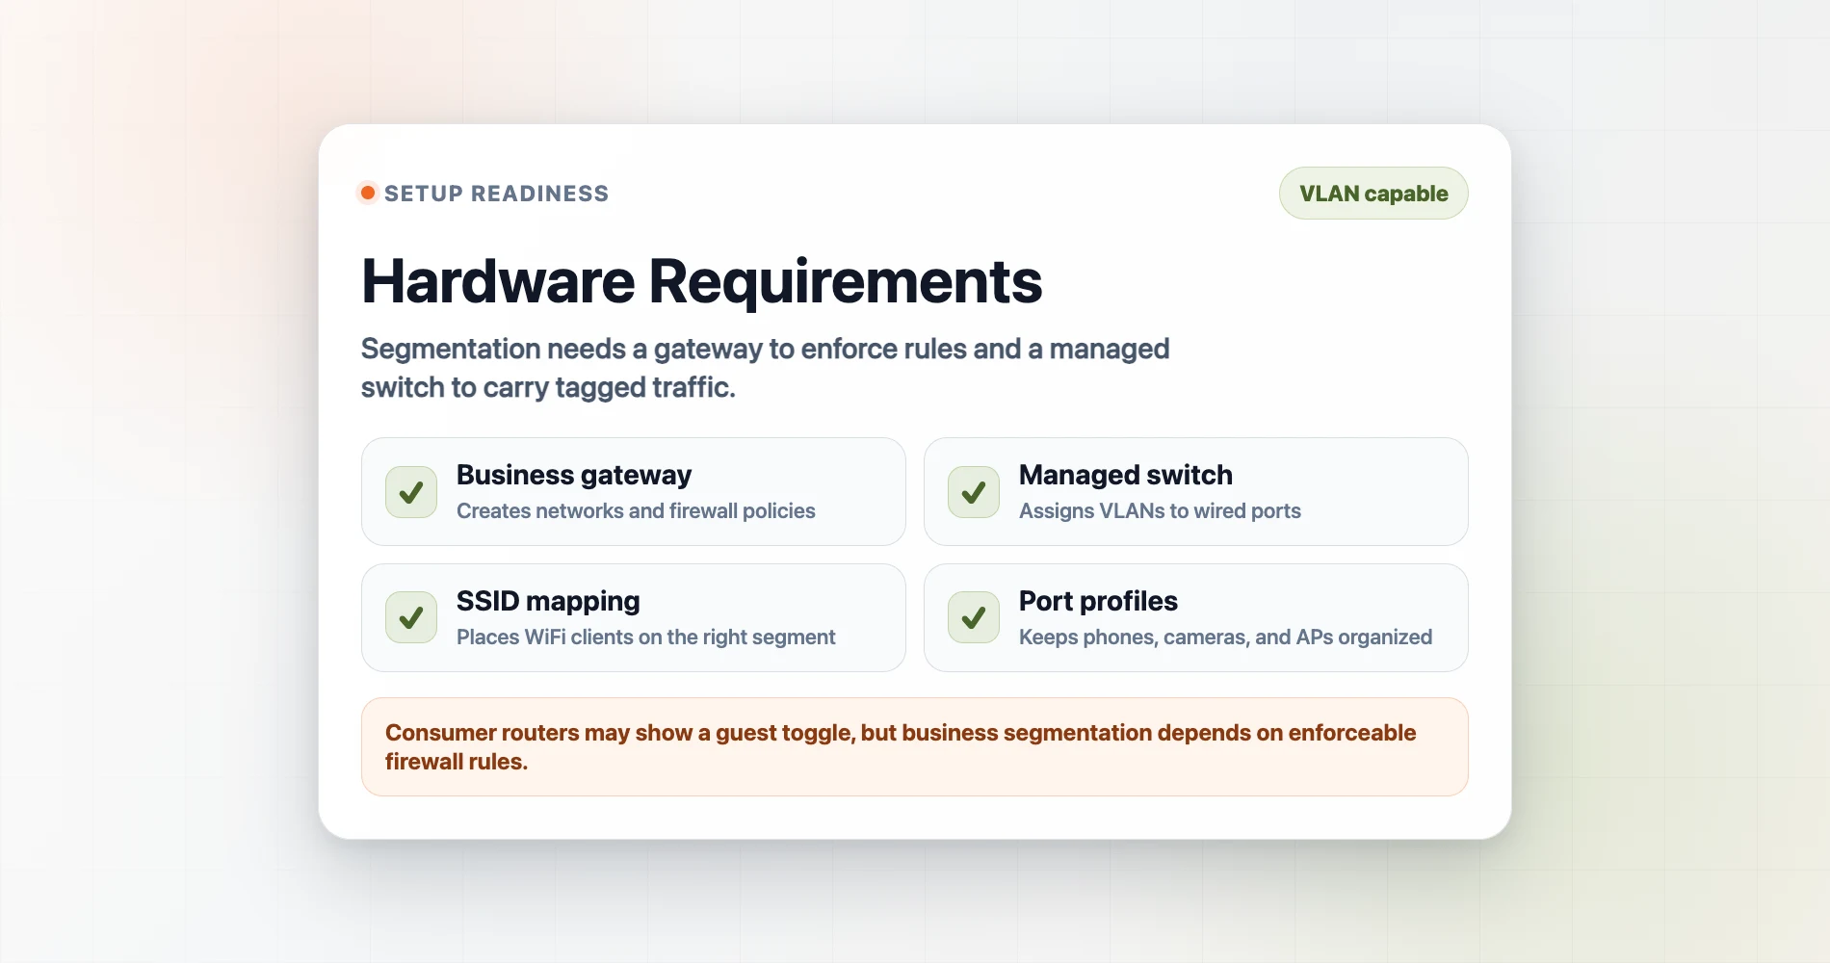Click the SETUP READINESS label
The image size is (1830, 963).
496,194
